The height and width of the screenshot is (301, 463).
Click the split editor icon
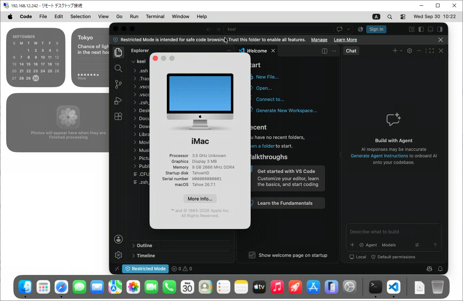click(325, 51)
